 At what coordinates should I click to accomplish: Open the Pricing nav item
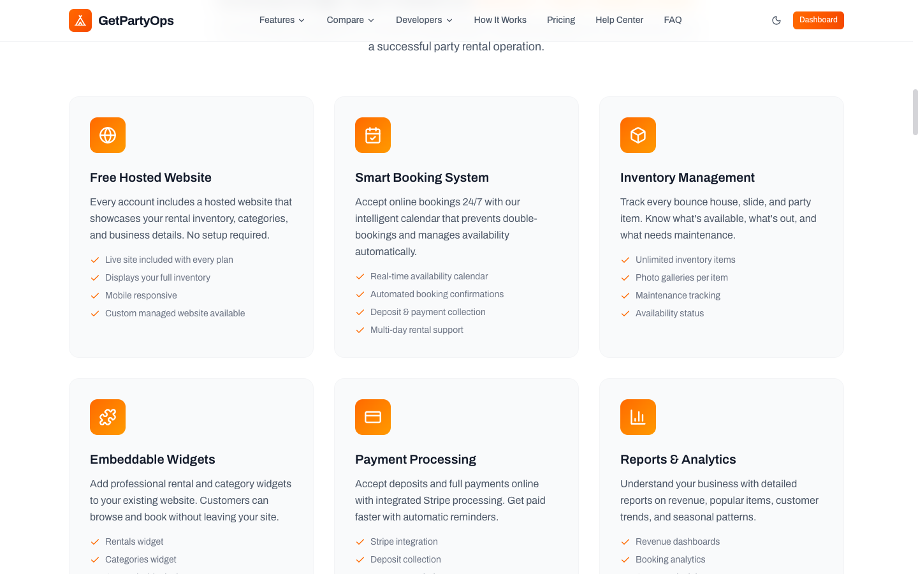pos(561,20)
